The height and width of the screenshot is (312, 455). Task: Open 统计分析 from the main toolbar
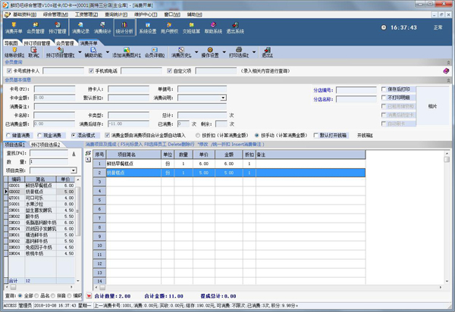tap(124, 27)
